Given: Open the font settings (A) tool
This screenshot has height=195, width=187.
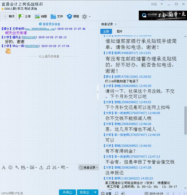Looking at the screenshot, I should click(3, 167).
